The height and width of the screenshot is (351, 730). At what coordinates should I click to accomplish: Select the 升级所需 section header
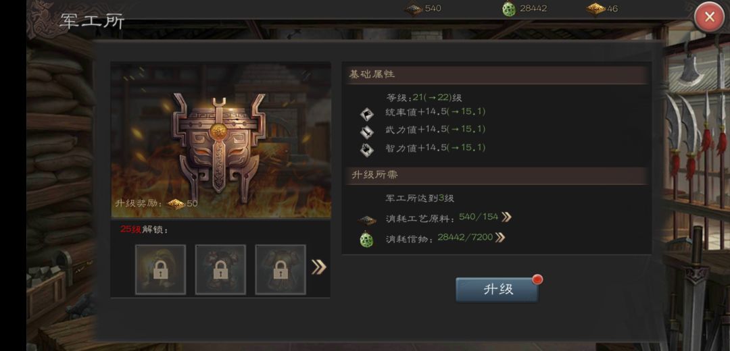tap(497, 175)
